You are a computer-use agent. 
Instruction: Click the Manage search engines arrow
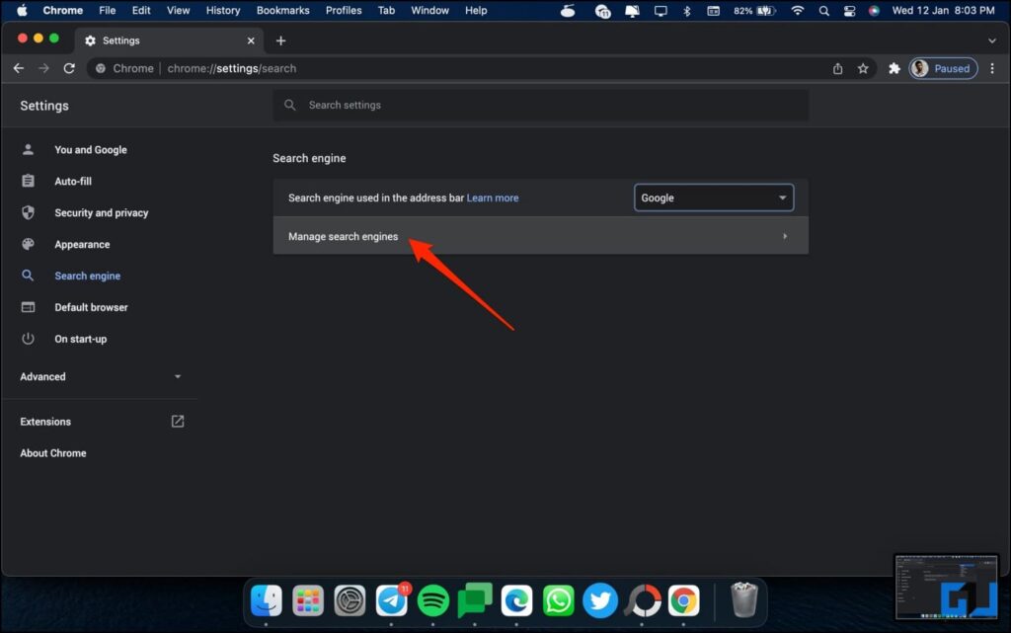[x=785, y=236]
